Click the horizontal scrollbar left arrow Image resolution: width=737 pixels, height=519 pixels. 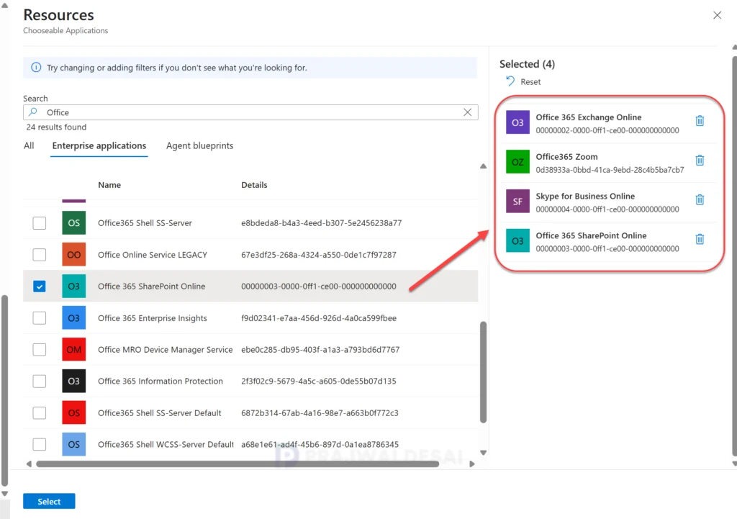pyautogui.click(x=29, y=464)
